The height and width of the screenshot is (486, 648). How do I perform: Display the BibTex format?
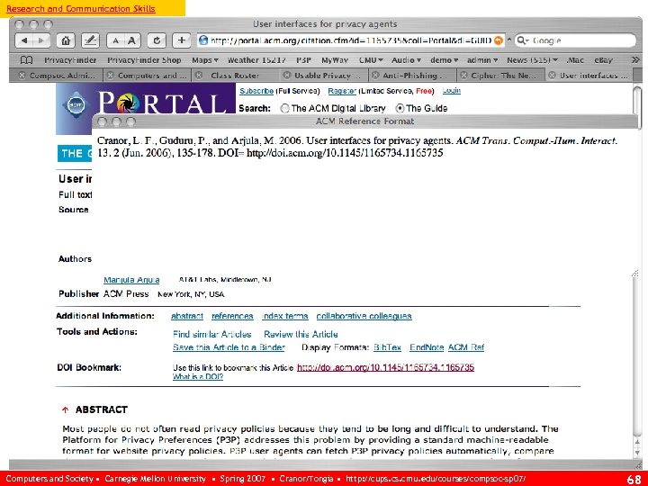(387, 347)
